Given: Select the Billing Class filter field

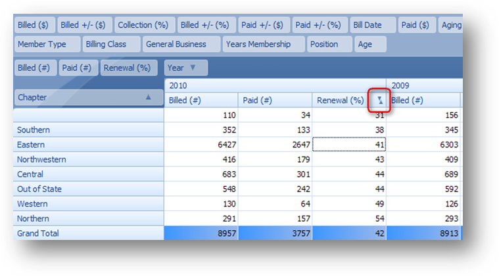Looking at the screenshot, I should pyautogui.click(x=111, y=45).
